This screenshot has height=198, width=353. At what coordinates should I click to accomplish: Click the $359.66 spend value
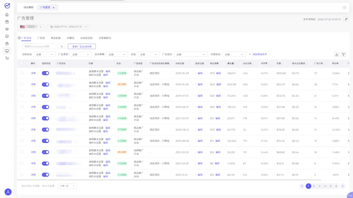[x=281, y=73]
